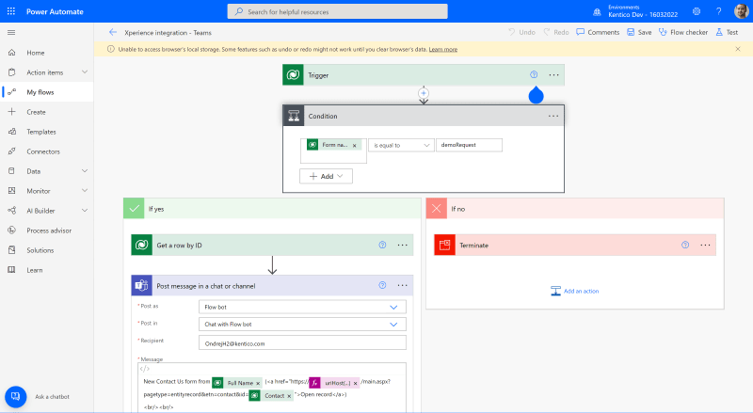The width and height of the screenshot is (753, 413).
Task: Run the Flow checker
Action: click(x=683, y=32)
